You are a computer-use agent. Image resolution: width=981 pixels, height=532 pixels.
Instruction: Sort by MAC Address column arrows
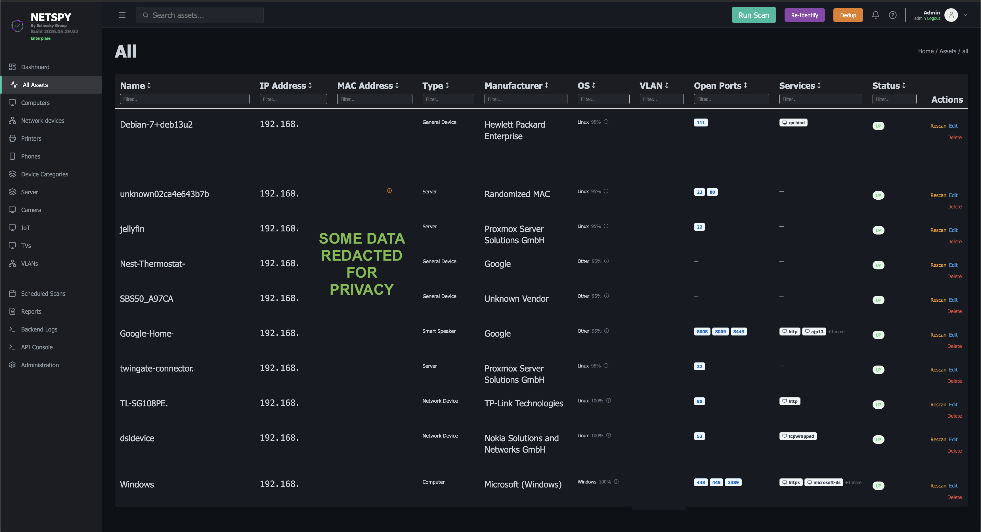(397, 86)
